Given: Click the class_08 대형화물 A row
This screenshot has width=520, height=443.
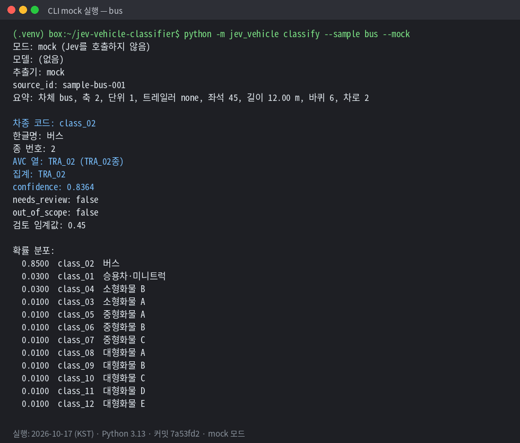Looking at the screenshot, I should point(83,353).
